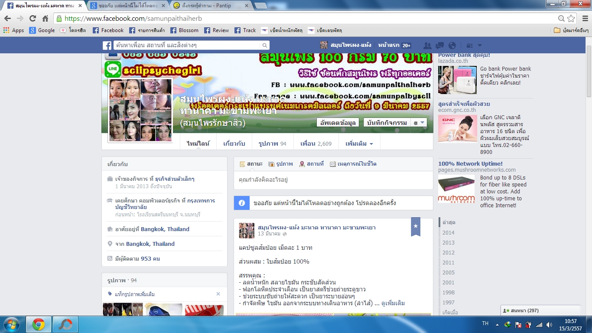This screenshot has height=333, width=592.
Task: Click the Chrome icon in the taskbar
Action: pos(39,324)
